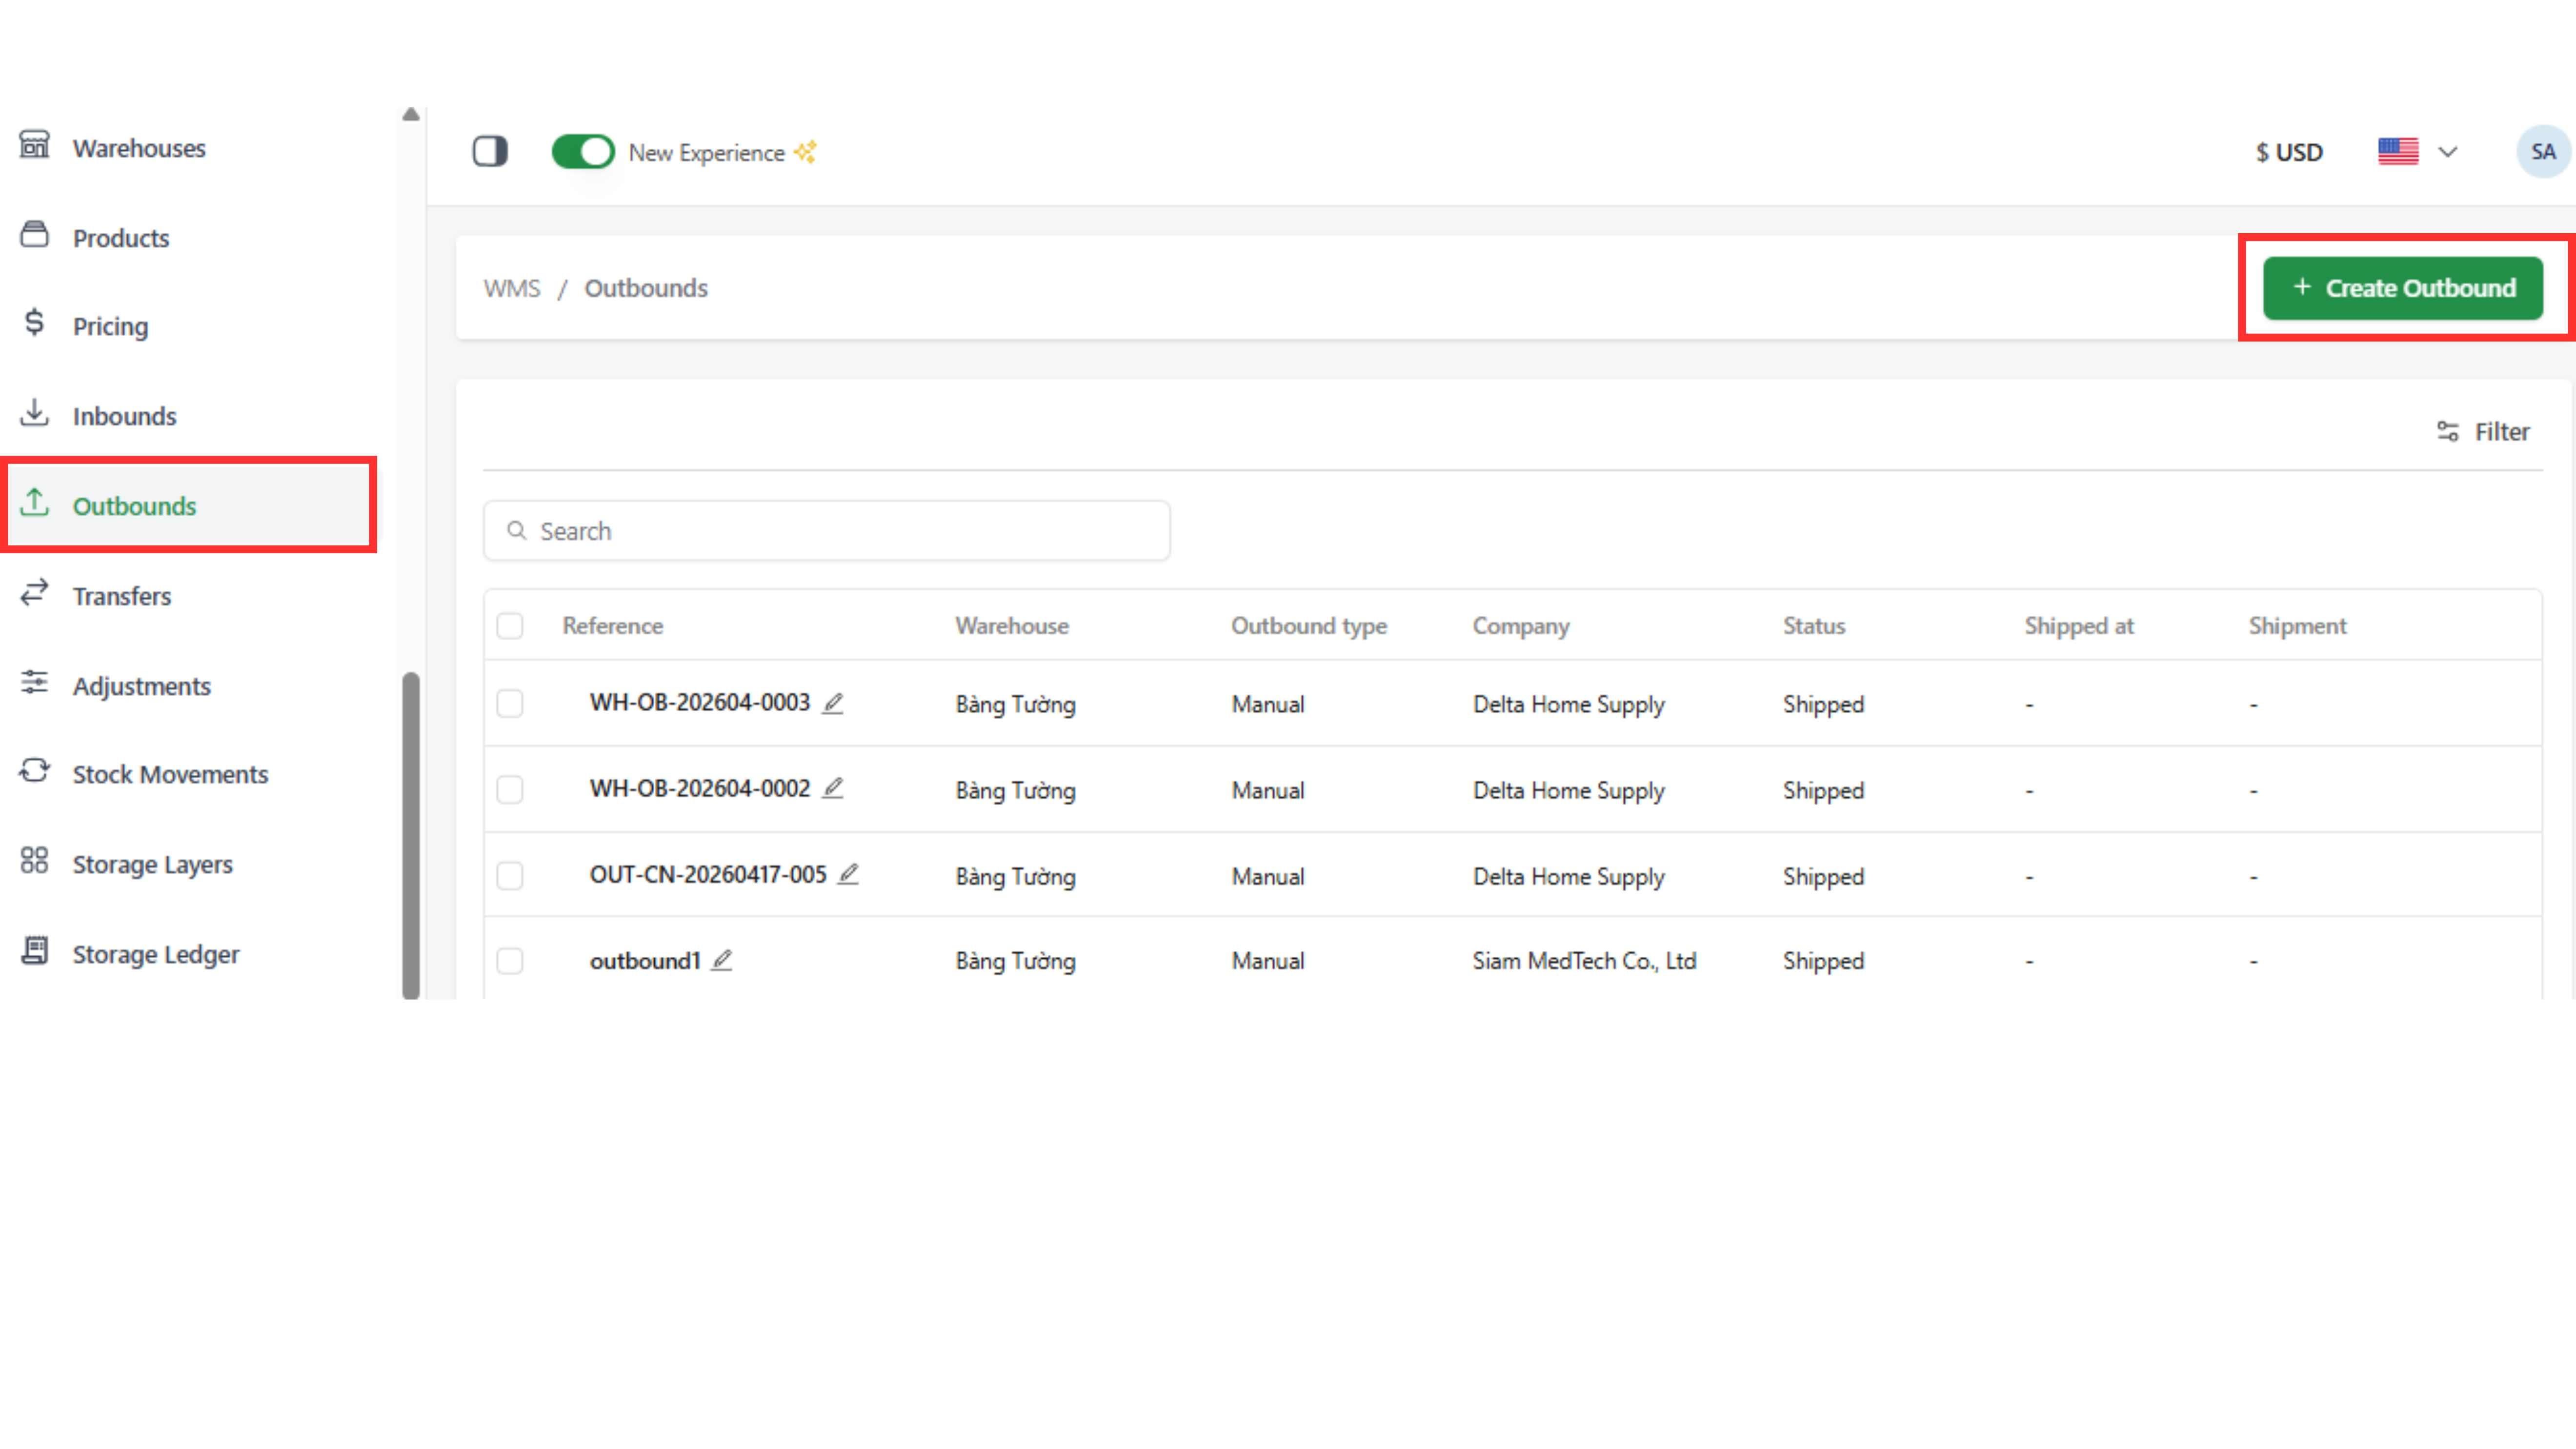Click edit pencil next to outbound1

[x=722, y=960]
